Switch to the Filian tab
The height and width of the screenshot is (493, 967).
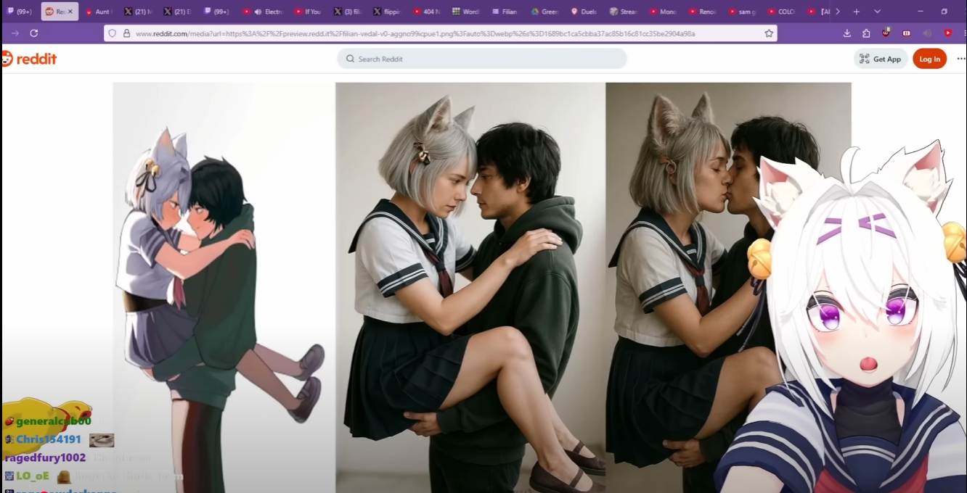pos(505,12)
